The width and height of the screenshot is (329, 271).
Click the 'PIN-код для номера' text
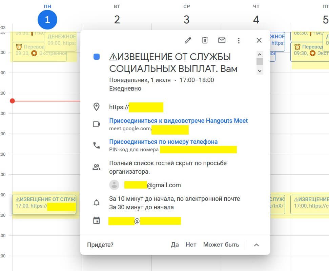coord(134,150)
